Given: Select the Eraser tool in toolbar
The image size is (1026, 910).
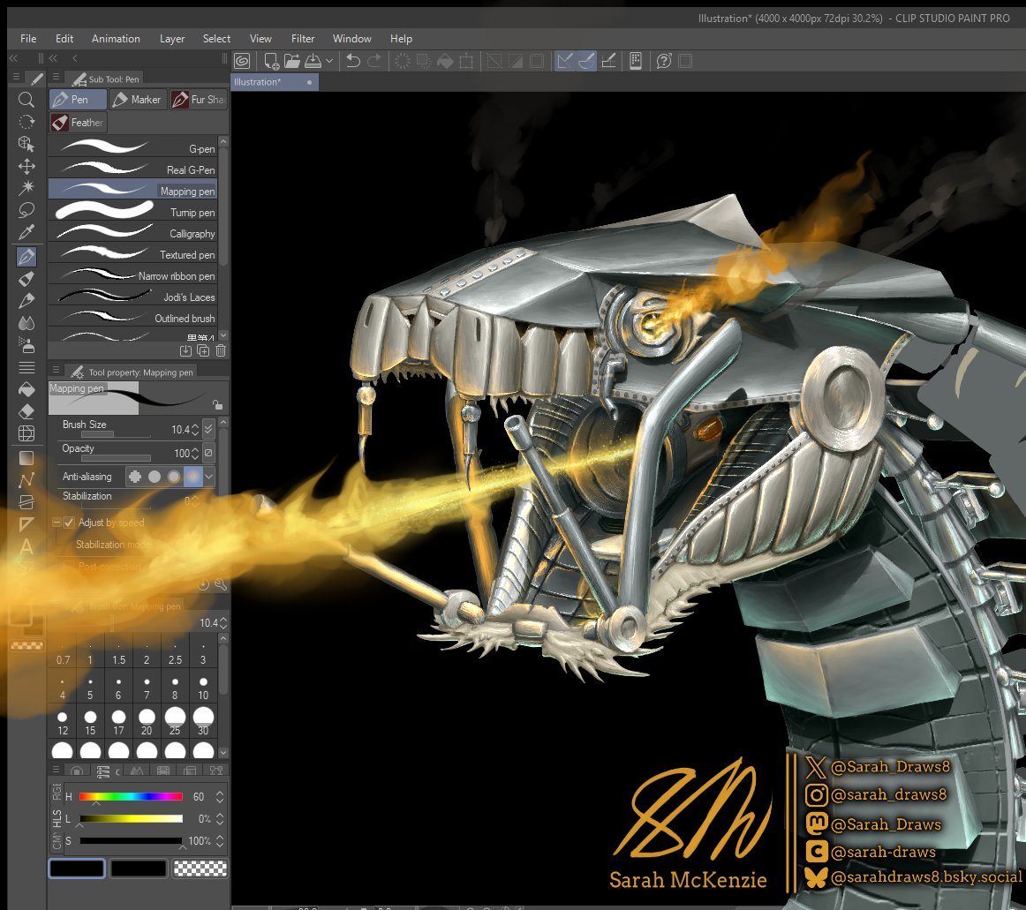Looking at the screenshot, I should pos(26,411).
